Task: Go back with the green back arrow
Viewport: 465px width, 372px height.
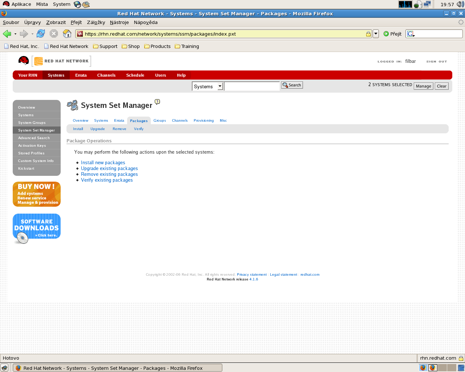Action: (7, 34)
